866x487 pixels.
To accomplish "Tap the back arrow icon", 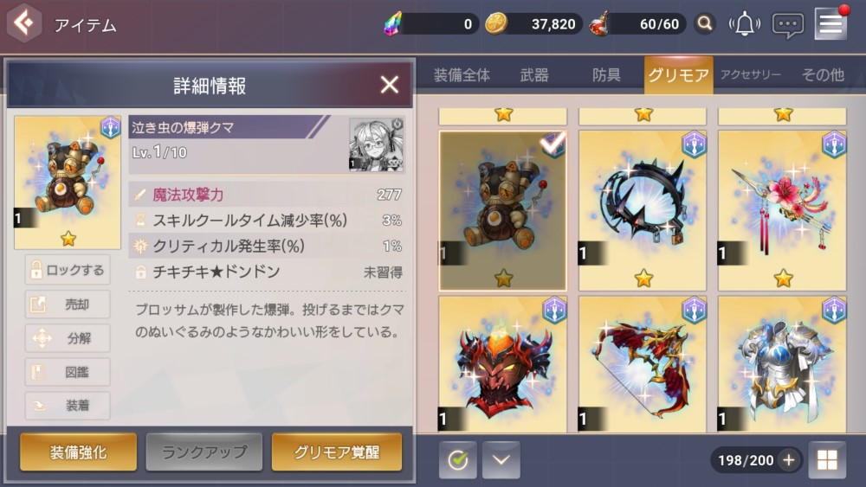I will (23, 23).
